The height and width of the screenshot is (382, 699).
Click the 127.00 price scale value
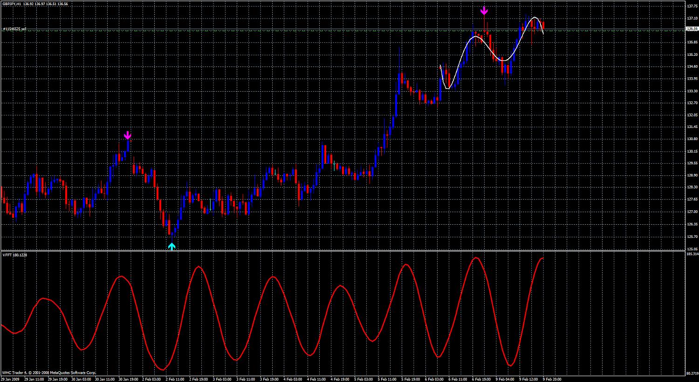coord(692,212)
